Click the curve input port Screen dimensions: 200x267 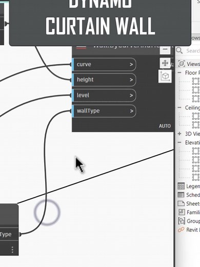pos(104,64)
